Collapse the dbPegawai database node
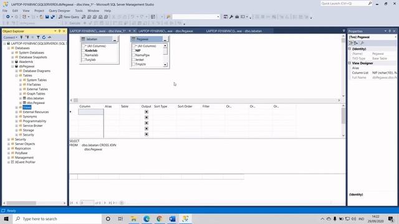399x224 pixels. click(12, 67)
